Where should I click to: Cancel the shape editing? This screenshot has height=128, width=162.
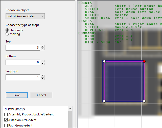click(41, 95)
